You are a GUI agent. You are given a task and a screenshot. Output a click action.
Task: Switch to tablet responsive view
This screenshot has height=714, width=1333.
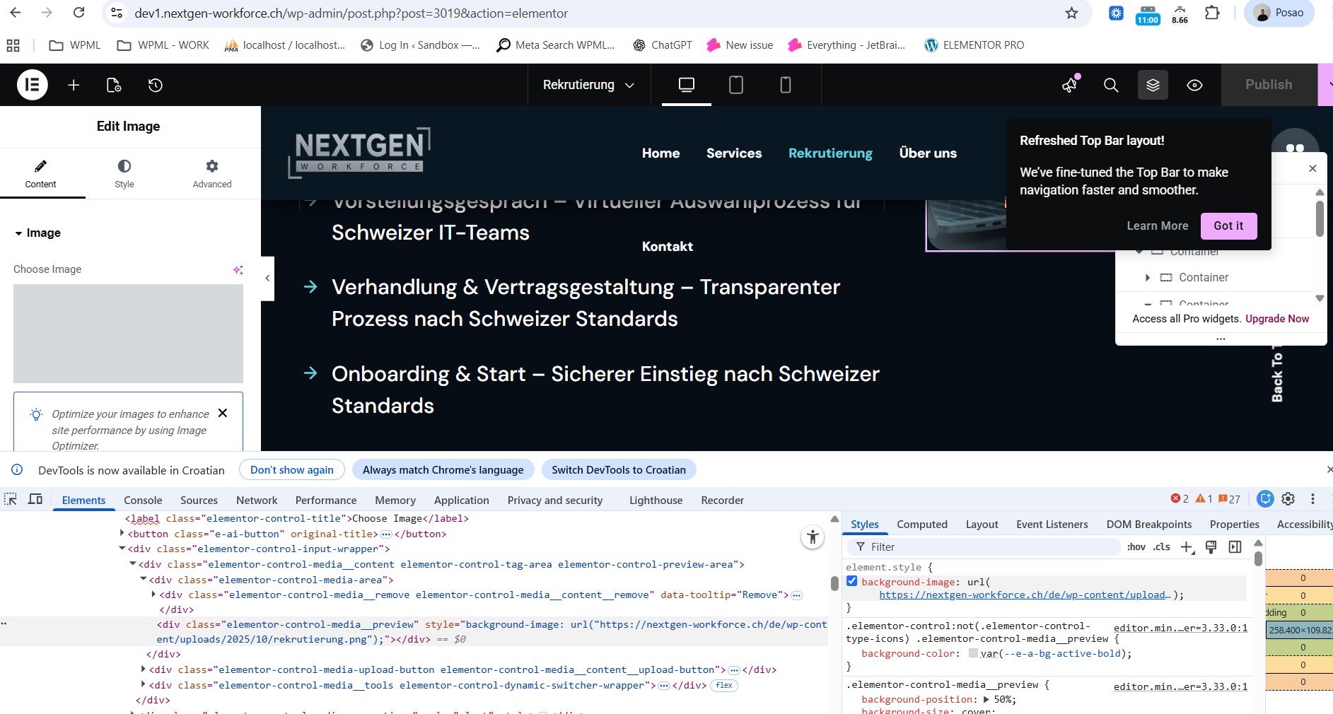point(735,85)
